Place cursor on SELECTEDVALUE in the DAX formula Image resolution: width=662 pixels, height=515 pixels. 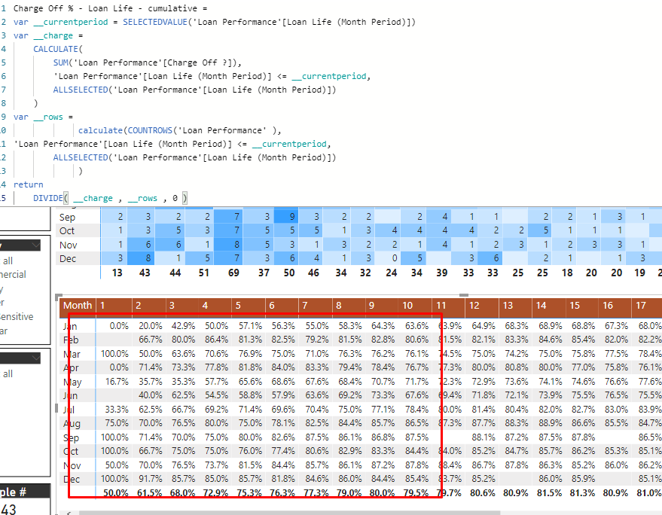coord(155,22)
